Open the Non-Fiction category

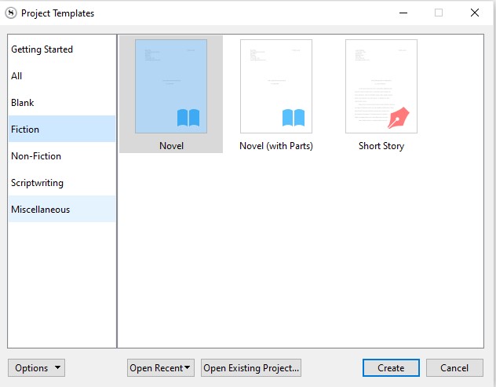[36, 156]
